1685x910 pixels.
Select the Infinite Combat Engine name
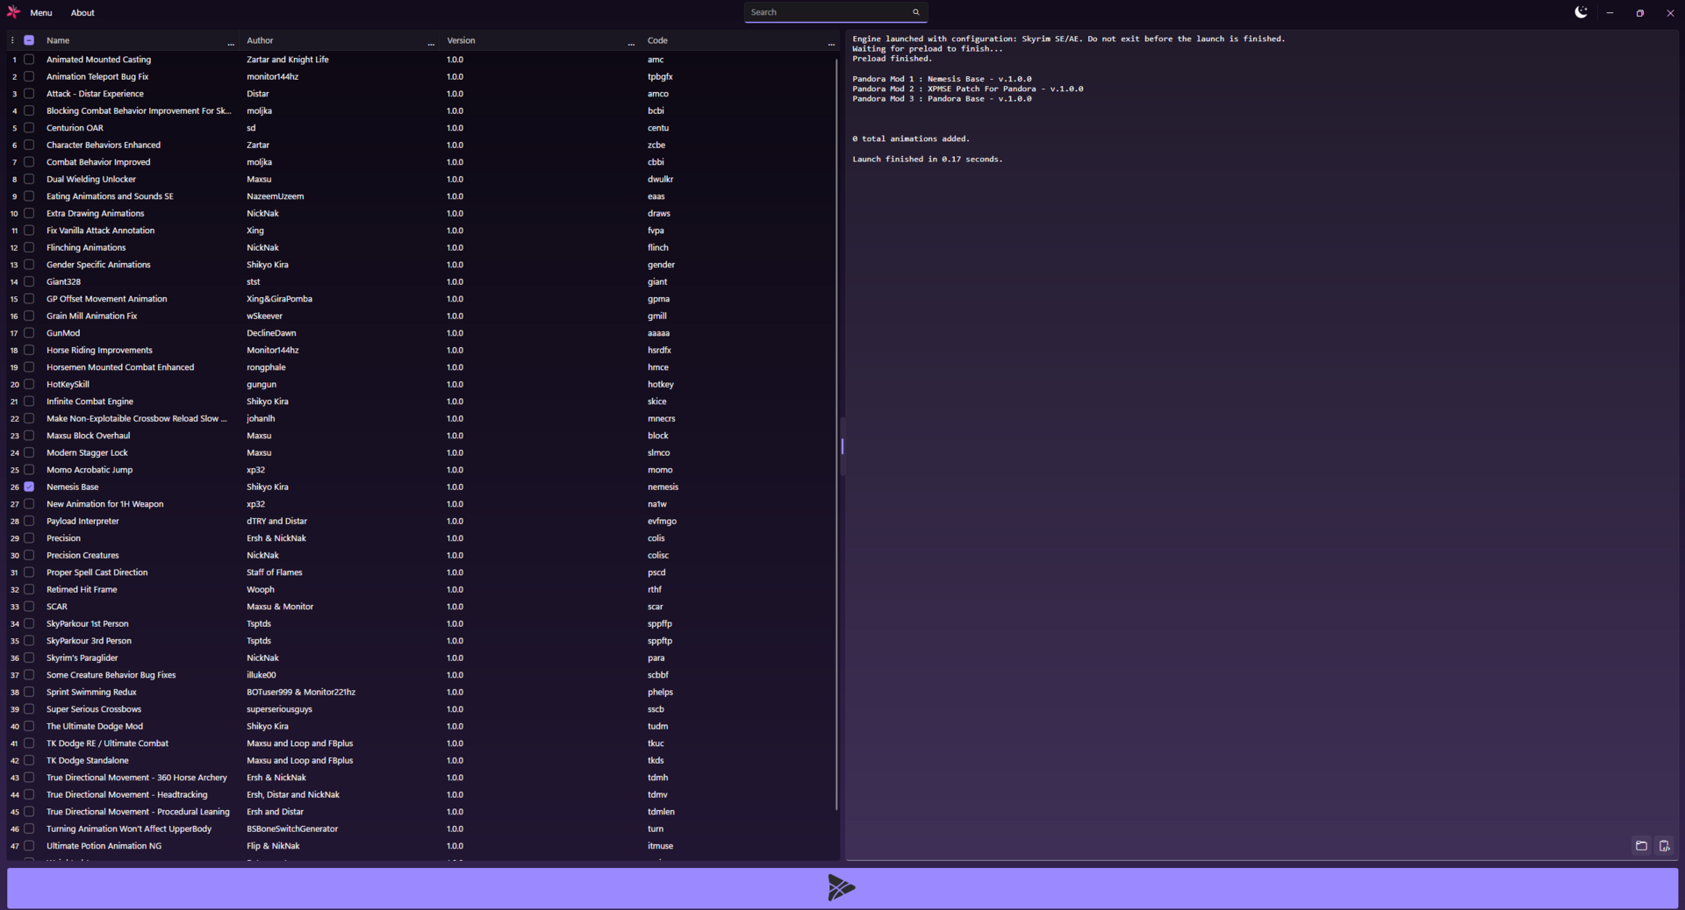pos(90,402)
